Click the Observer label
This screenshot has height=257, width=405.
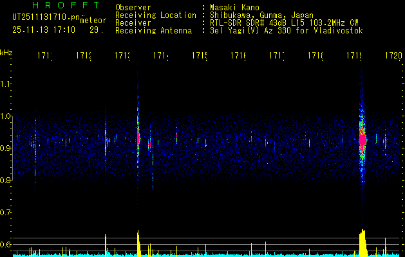pos(133,8)
